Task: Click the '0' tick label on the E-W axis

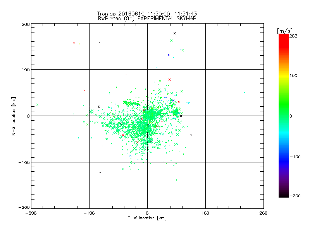Action: [147, 213]
